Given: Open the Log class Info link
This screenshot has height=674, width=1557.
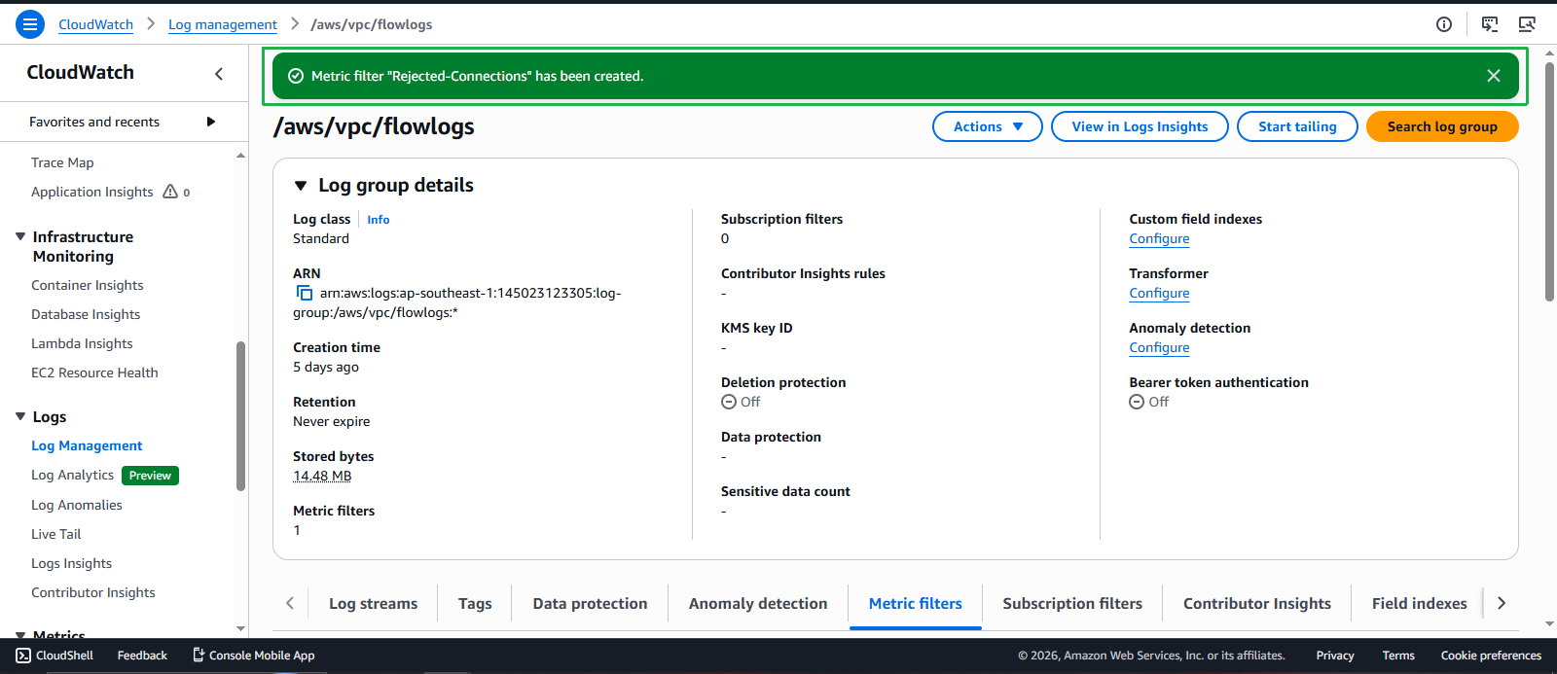Looking at the screenshot, I should click(x=379, y=220).
